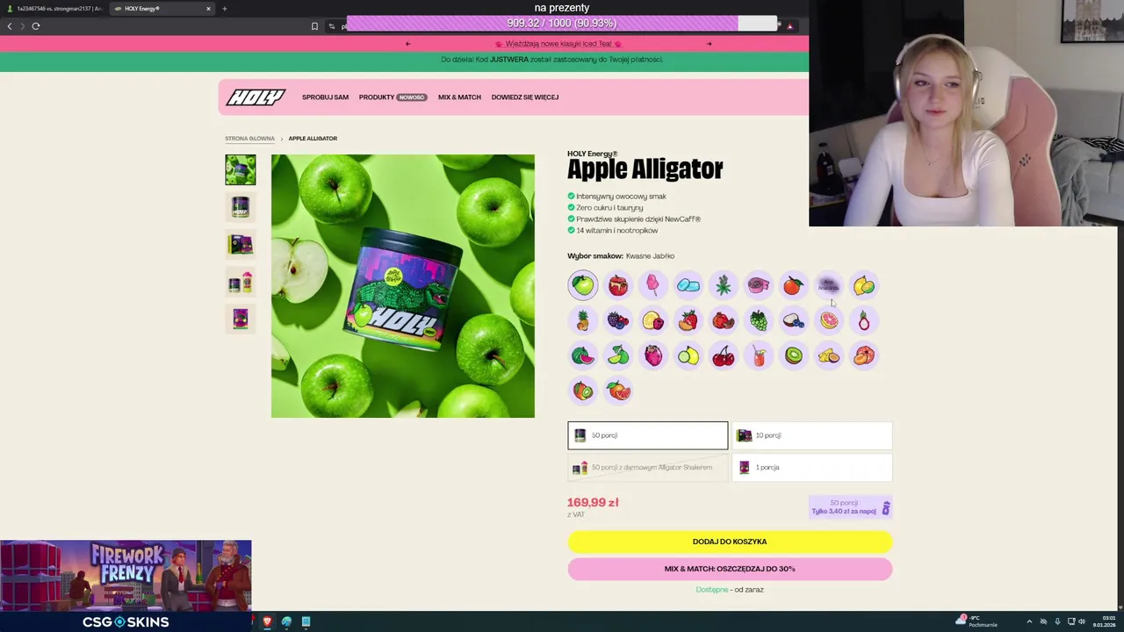Switch to the strongman2137 browser tab
This screenshot has width=1124, height=632.
pyautogui.click(x=54, y=9)
